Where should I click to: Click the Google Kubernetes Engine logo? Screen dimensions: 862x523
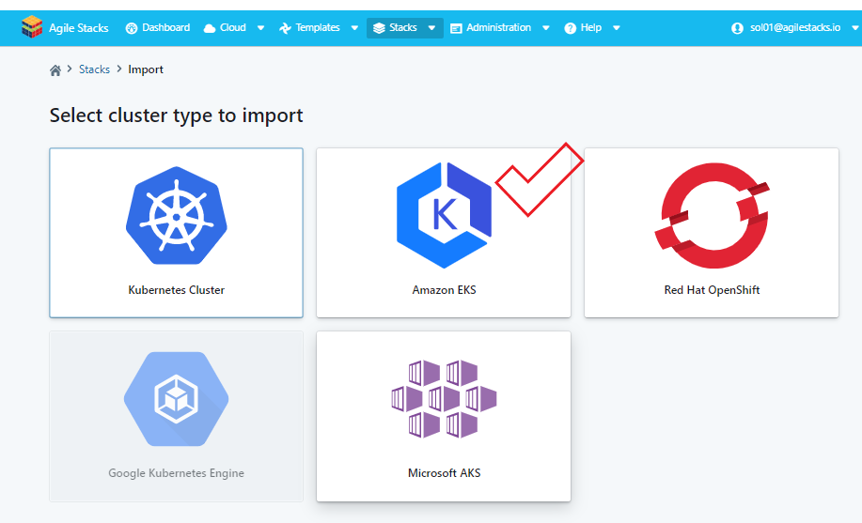point(176,399)
